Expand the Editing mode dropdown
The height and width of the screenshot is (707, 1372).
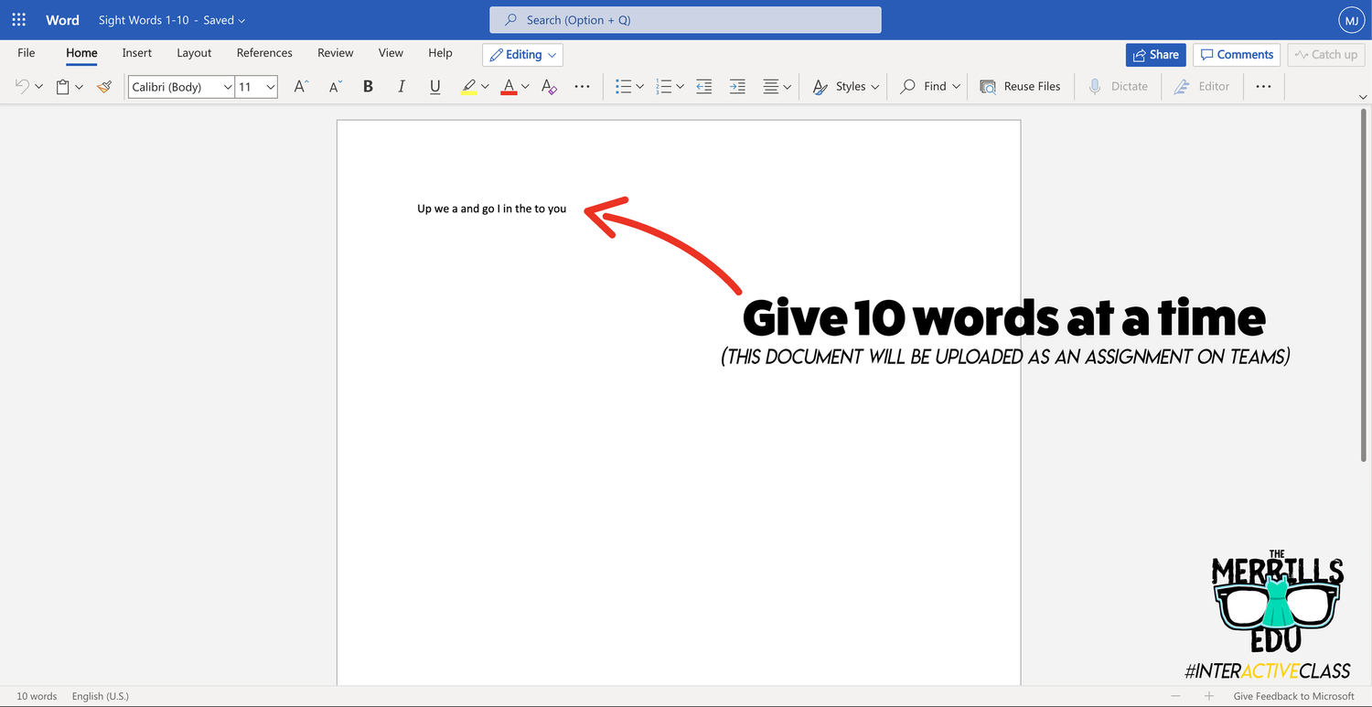pyautogui.click(x=552, y=55)
